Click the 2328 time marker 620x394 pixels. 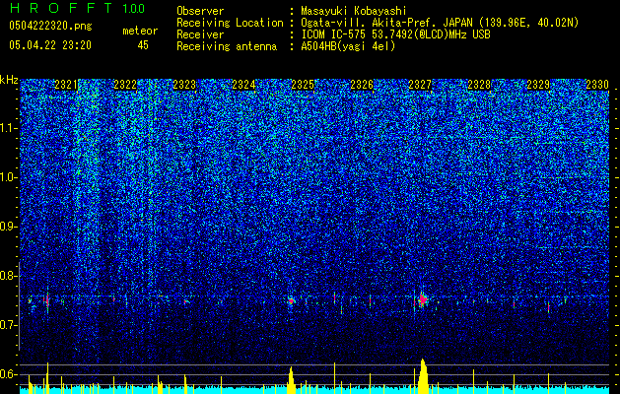coord(479,85)
